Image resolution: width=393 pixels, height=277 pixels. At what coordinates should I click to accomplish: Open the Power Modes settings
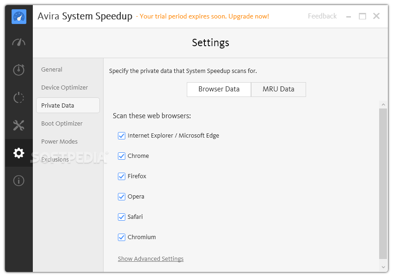[x=59, y=141]
